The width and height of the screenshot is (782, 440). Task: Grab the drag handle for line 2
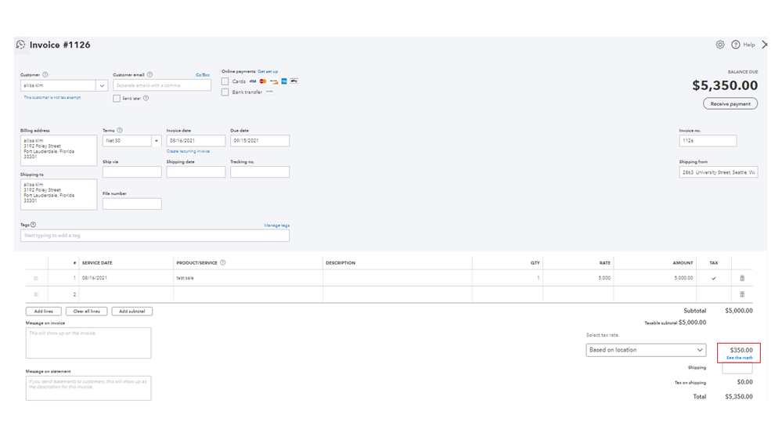click(36, 294)
